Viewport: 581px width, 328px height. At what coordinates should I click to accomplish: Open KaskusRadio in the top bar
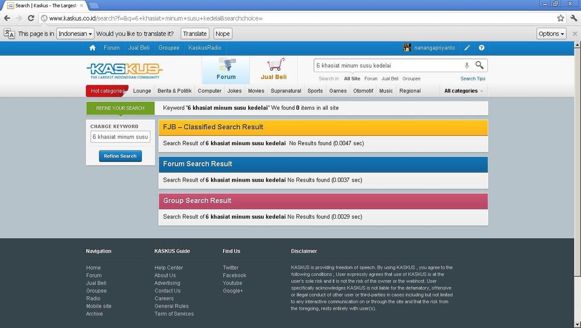[x=205, y=48]
